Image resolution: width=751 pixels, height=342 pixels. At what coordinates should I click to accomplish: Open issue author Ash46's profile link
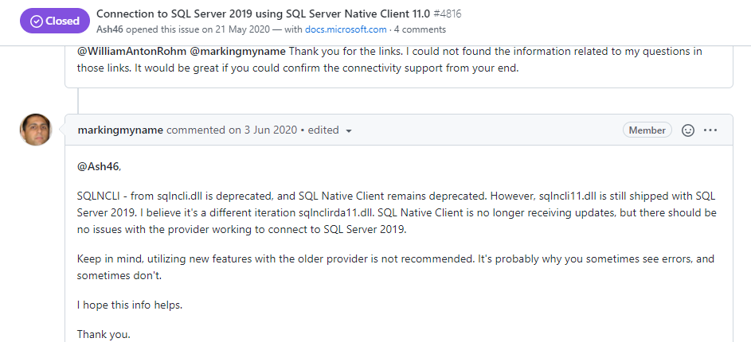110,29
